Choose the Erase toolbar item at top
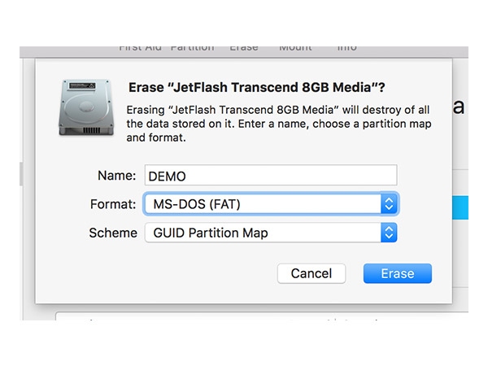 [244, 48]
